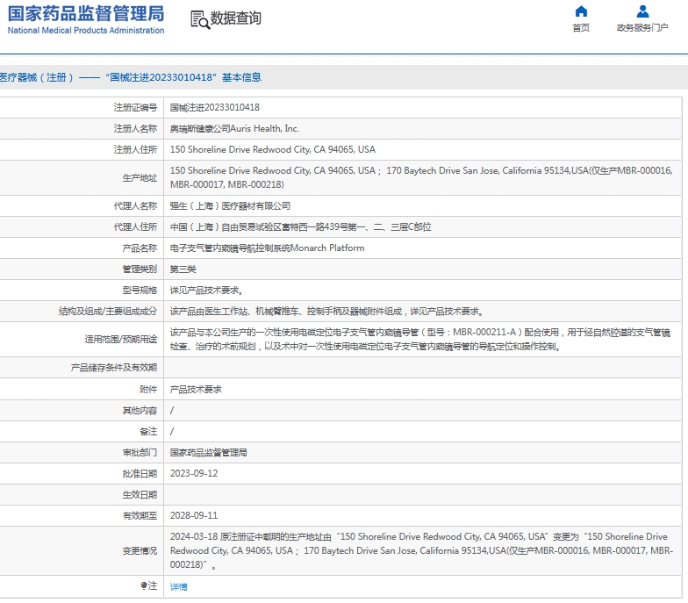Click the 管理类别 label

pos(140,269)
